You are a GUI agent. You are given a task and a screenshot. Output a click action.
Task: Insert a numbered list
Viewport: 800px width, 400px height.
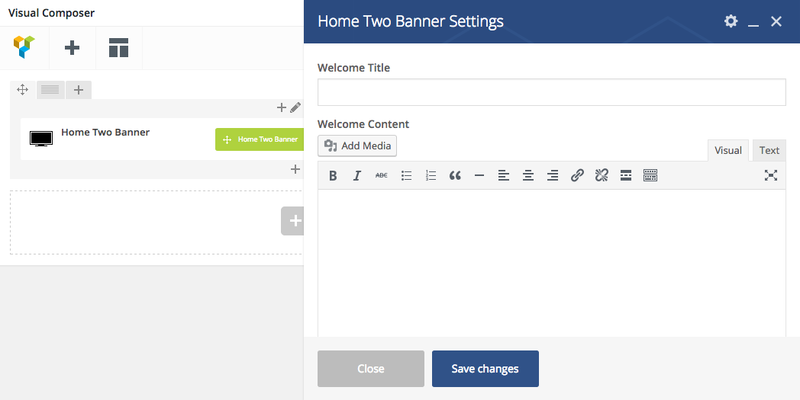(431, 176)
